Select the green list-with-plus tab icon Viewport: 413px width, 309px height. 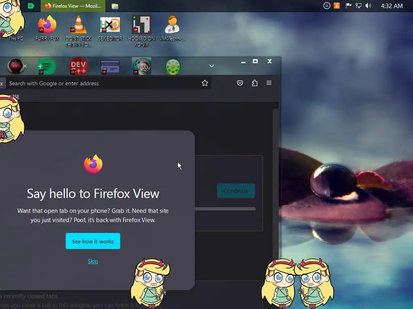click(47, 67)
